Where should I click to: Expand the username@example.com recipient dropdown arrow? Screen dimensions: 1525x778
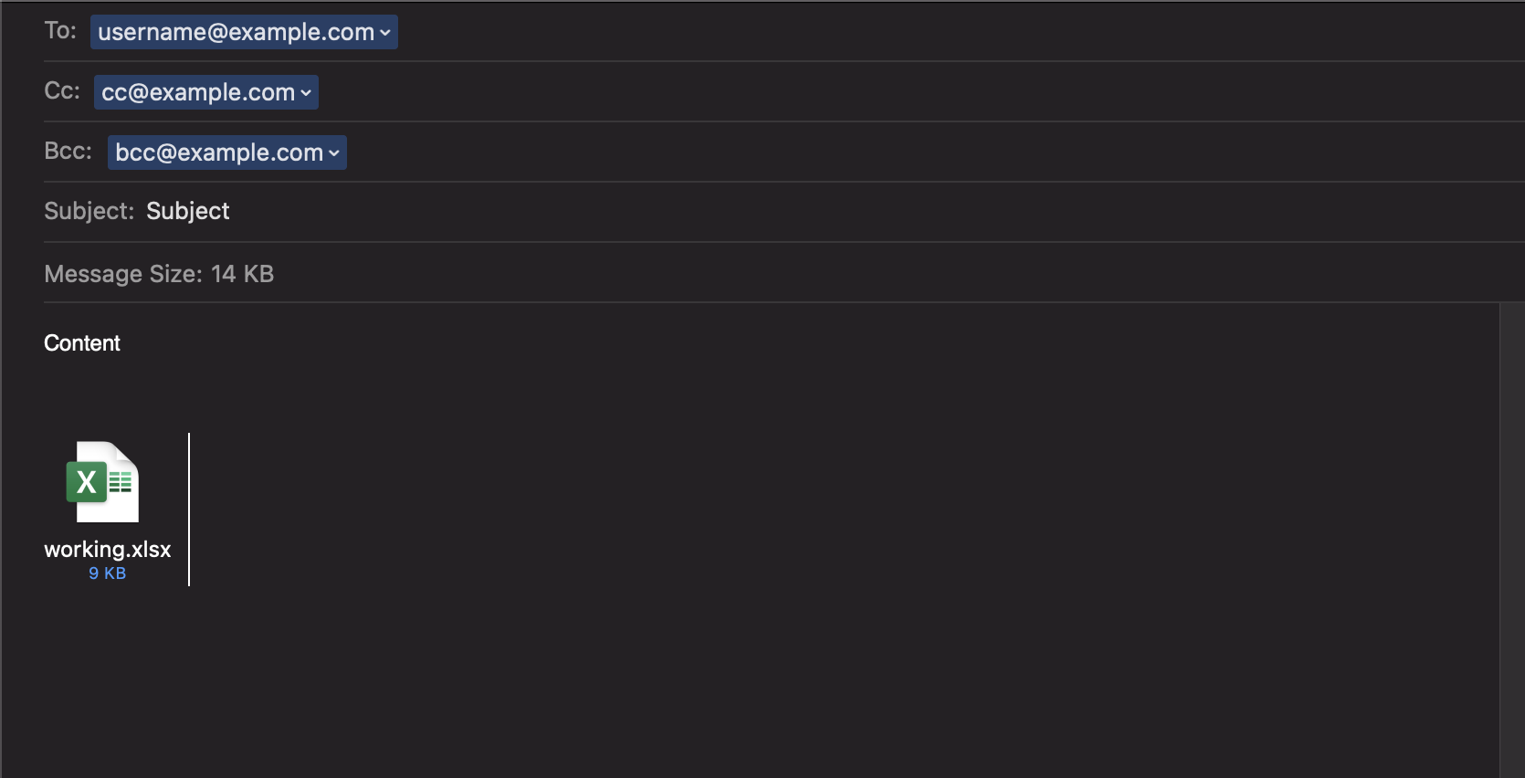point(385,33)
